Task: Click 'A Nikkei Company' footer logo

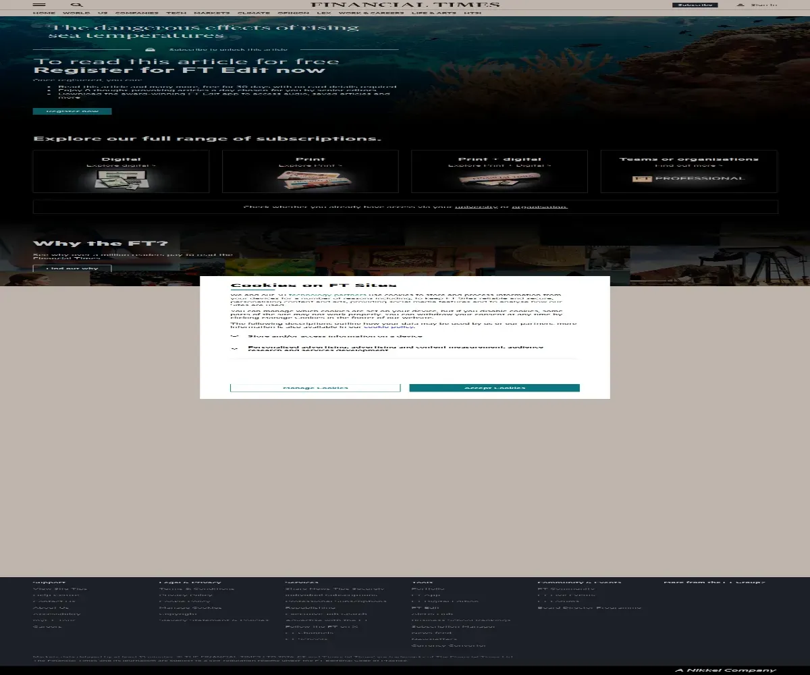Action: tap(726, 670)
